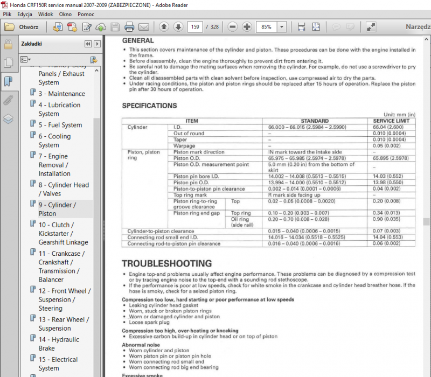The width and height of the screenshot is (431, 377).
Task: Open Page Thumbnails panel icon
Action: click(x=8, y=62)
